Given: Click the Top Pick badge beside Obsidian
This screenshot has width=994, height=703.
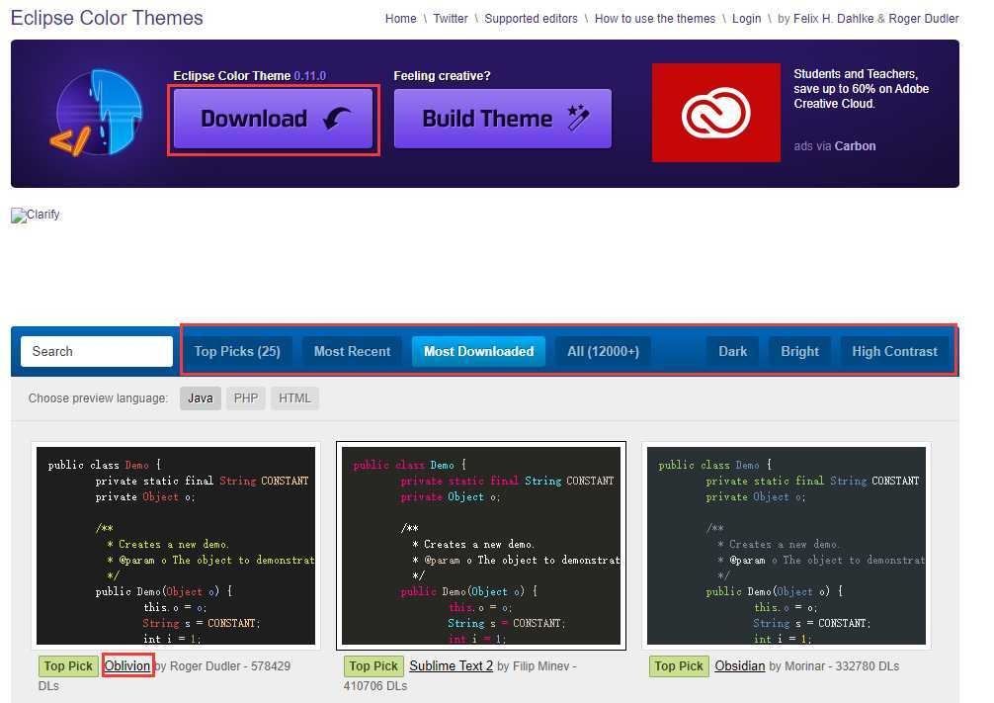Looking at the screenshot, I should 679,666.
